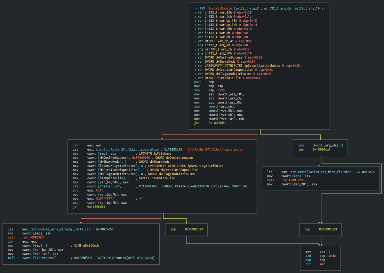Click the 'call dword [ExitProcess]' instruction
The height and width of the screenshot is (273, 384).
coord(32,258)
